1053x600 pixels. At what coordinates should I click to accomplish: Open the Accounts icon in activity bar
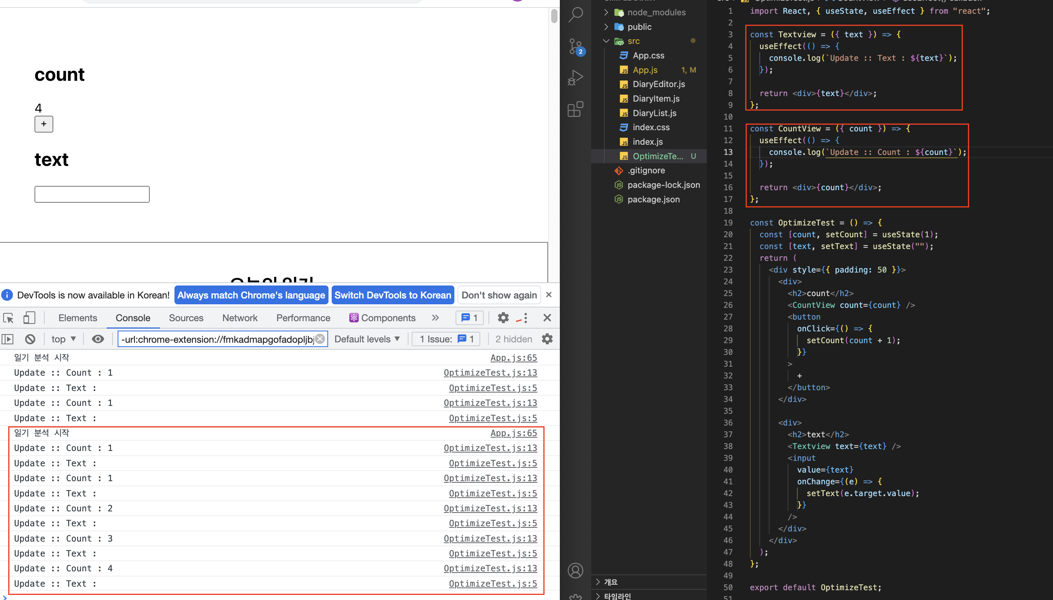pos(575,571)
